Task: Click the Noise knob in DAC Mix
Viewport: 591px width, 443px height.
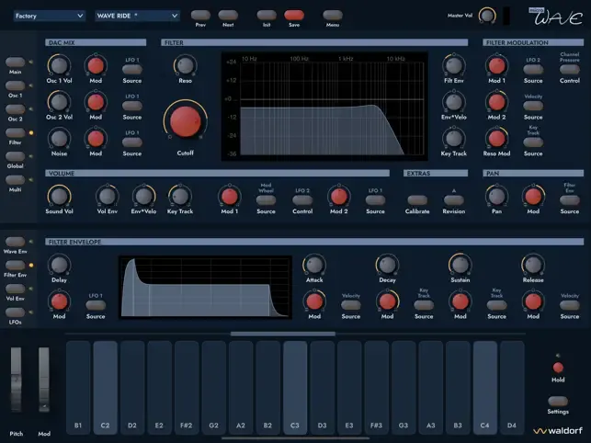Action: (x=59, y=139)
